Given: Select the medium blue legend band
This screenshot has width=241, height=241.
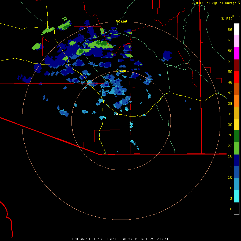Looking at the screenshot, I should [x=236, y=172].
